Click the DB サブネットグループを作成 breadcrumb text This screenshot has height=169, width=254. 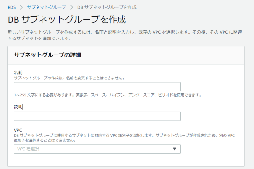click(x=107, y=7)
